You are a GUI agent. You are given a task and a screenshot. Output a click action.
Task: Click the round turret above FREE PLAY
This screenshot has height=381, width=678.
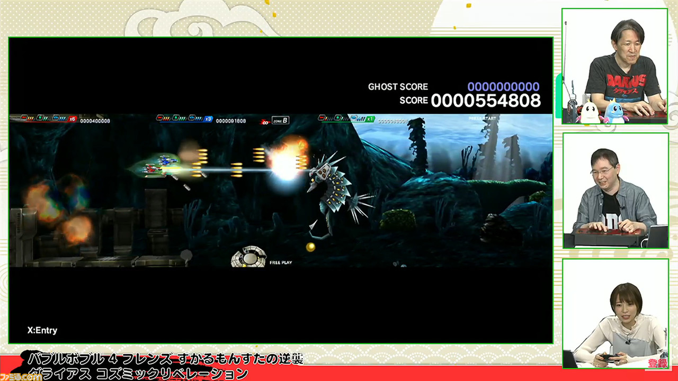[x=248, y=257]
